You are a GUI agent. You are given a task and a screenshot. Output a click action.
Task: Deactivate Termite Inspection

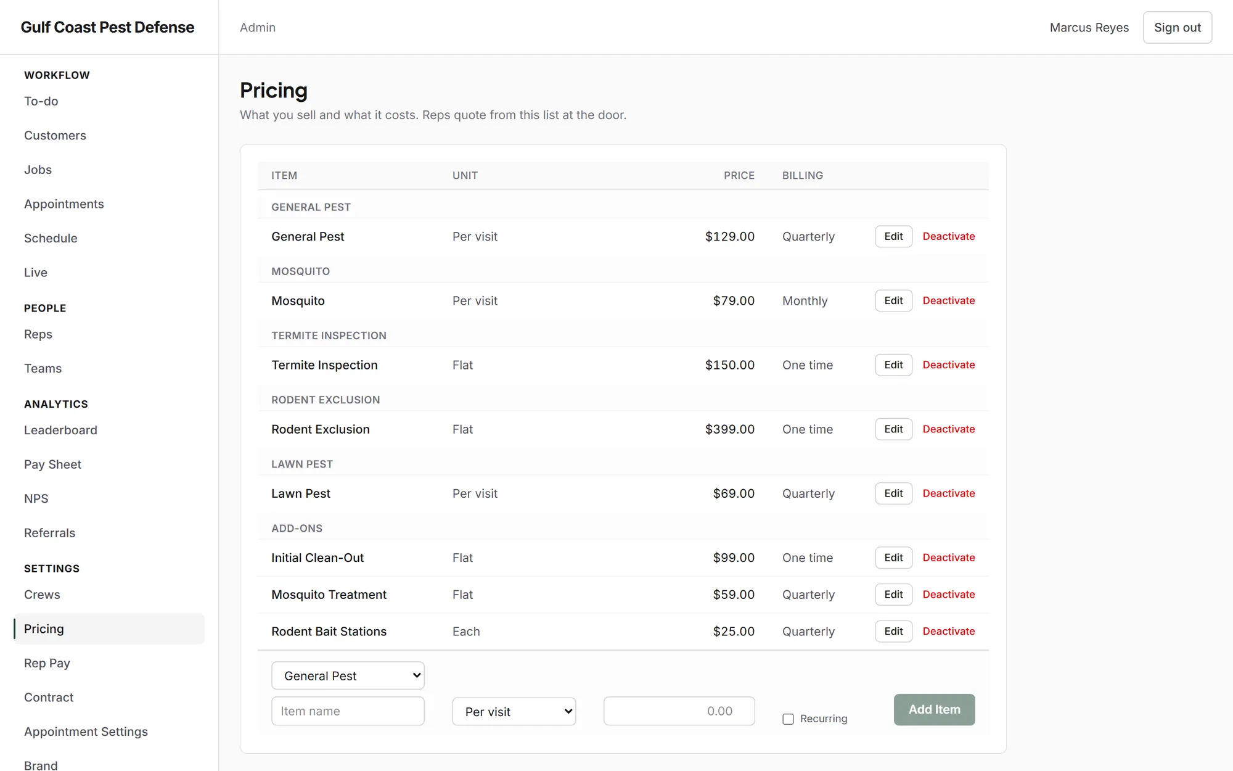point(948,365)
